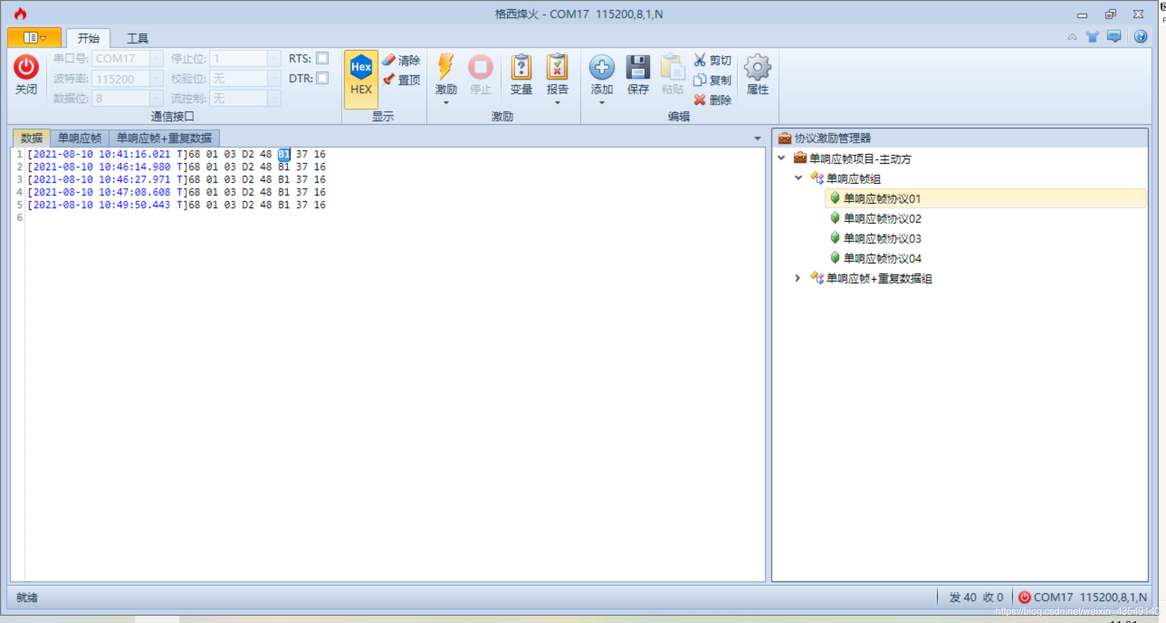The image size is (1166, 623).
Task: Click the red power 关闭 icon
Action: (26, 67)
